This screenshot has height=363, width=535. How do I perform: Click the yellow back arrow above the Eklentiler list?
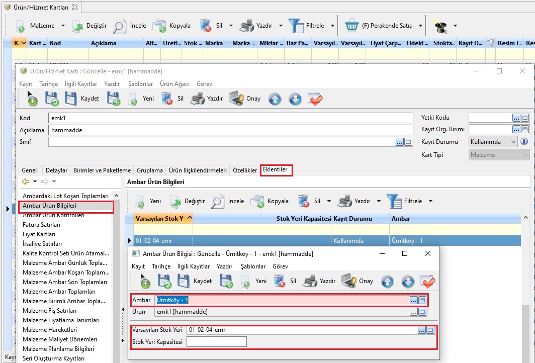(26, 181)
